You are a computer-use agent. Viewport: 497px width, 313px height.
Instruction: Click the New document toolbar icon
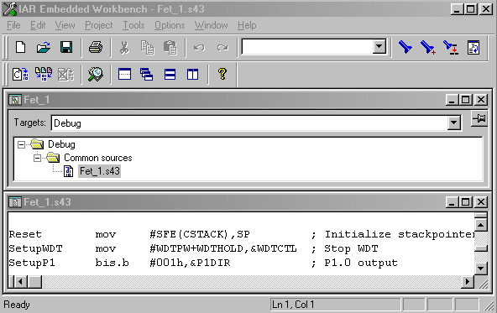21,48
